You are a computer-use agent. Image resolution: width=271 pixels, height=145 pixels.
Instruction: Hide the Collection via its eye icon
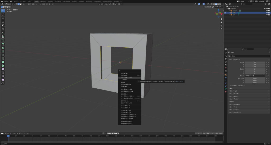267,8
